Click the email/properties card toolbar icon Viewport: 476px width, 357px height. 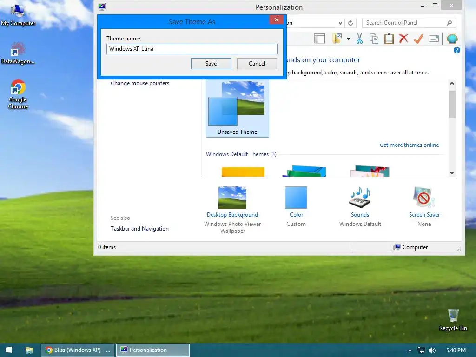click(434, 39)
